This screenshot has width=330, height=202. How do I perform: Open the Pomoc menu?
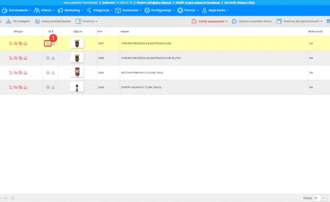188,10
